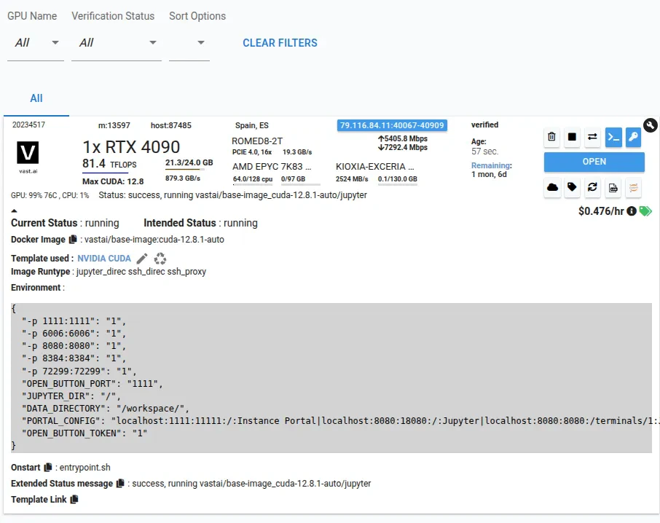Collapse instance details via the up arrow
This screenshot has height=523, width=660.
pos(15,210)
